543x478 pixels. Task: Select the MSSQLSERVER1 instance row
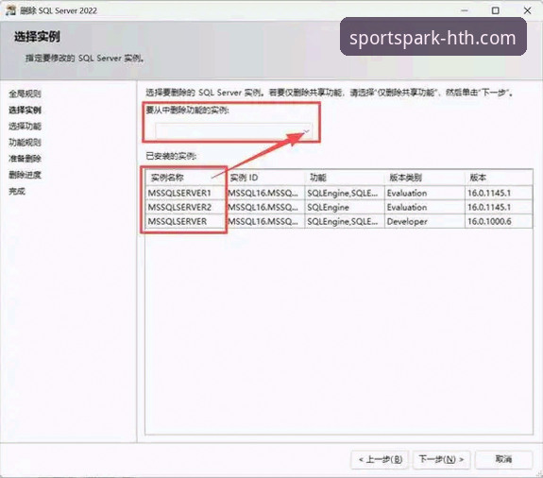[x=339, y=193]
